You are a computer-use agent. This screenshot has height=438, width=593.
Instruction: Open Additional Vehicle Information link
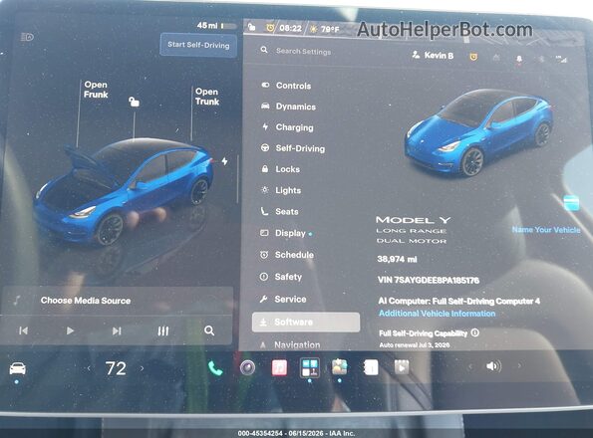pos(437,314)
